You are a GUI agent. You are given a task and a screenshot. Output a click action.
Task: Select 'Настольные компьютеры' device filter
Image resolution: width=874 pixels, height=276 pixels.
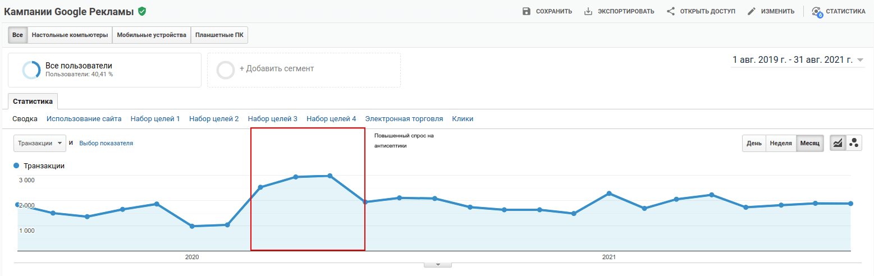(70, 35)
